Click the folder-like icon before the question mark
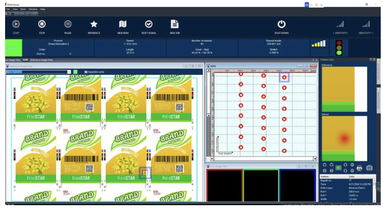Viewport: 383px width, 208px height. pyautogui.click(x=24, y=14)
